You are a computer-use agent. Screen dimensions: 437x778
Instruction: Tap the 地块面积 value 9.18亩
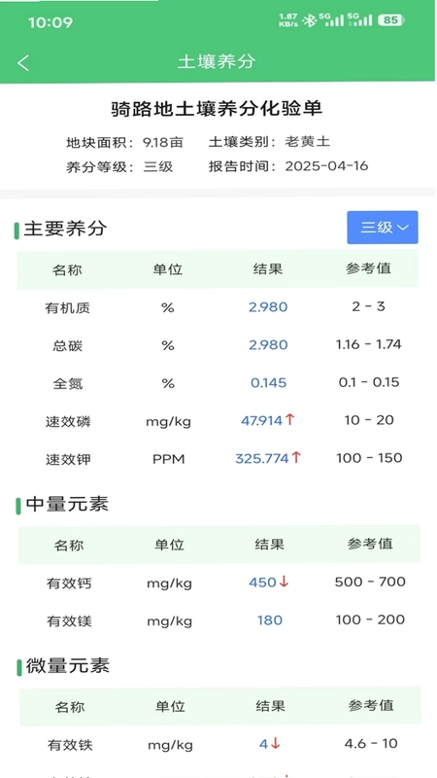(x=163, y=142)
